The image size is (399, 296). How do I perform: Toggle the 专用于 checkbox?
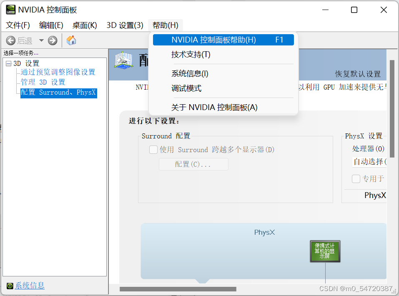click(x=356, y=179)
